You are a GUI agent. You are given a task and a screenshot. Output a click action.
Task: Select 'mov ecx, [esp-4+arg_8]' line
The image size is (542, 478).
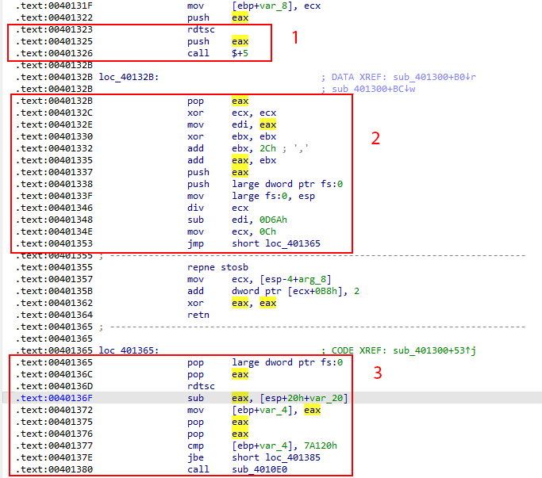pyautogui.click(x=259, y=279)
